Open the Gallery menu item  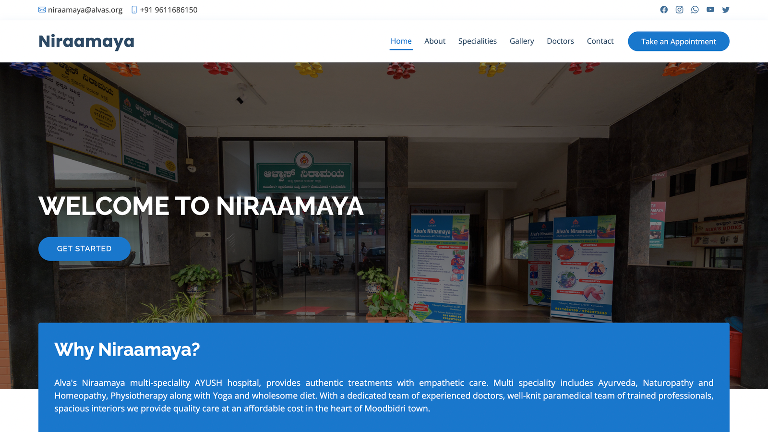(522, 41)
